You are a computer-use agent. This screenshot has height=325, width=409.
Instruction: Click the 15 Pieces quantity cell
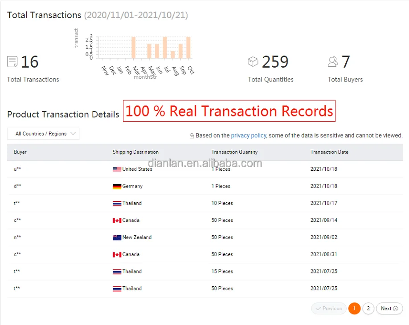pos(222,271)
